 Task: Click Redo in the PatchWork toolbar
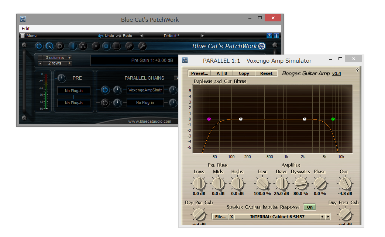tap(124, 36)
